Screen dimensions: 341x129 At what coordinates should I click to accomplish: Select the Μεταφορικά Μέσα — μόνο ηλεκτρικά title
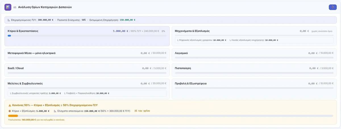(x=32, y=53)
